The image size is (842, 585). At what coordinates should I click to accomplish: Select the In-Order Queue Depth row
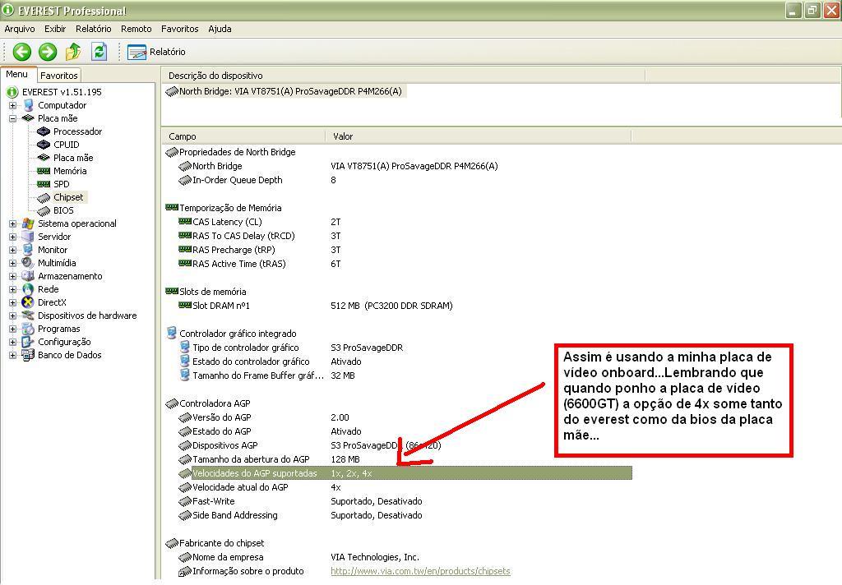397,180
